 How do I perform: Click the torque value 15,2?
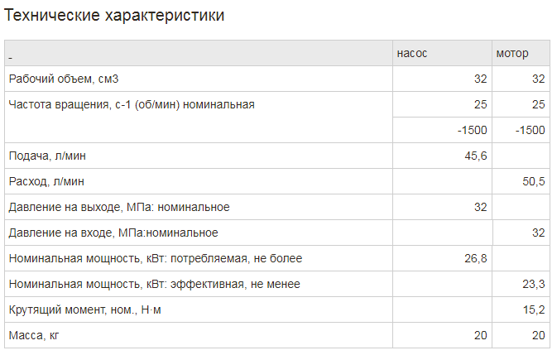[x=531, y=309]
